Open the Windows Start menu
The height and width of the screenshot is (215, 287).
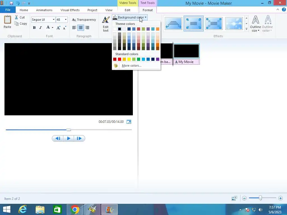click(7, 209)
